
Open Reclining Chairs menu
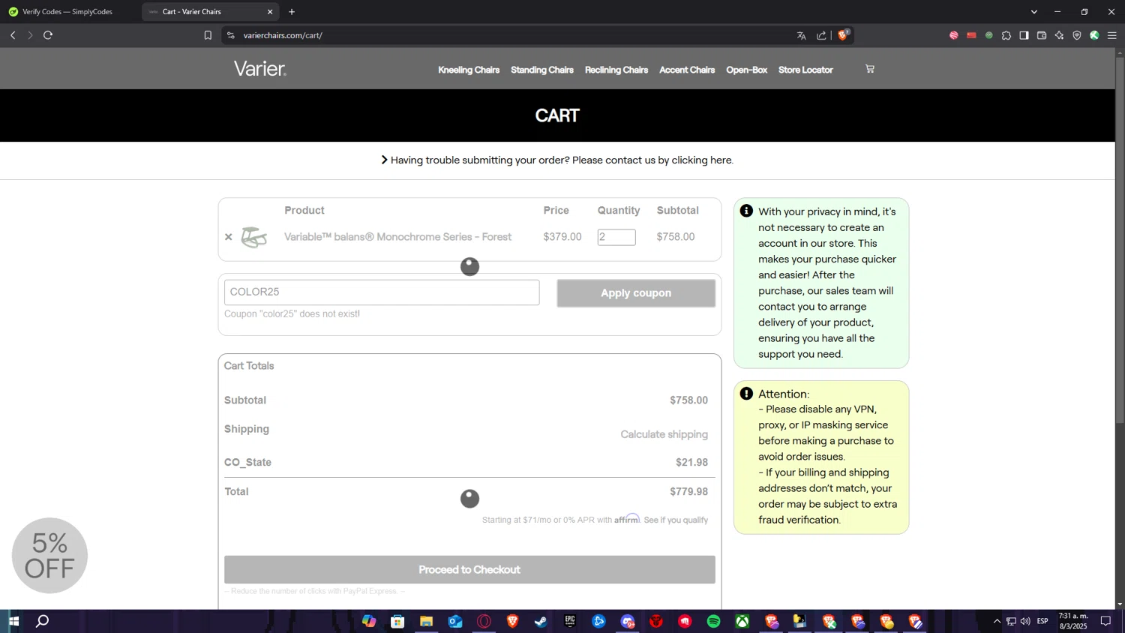pyautogui.click(x=616, y=70)
